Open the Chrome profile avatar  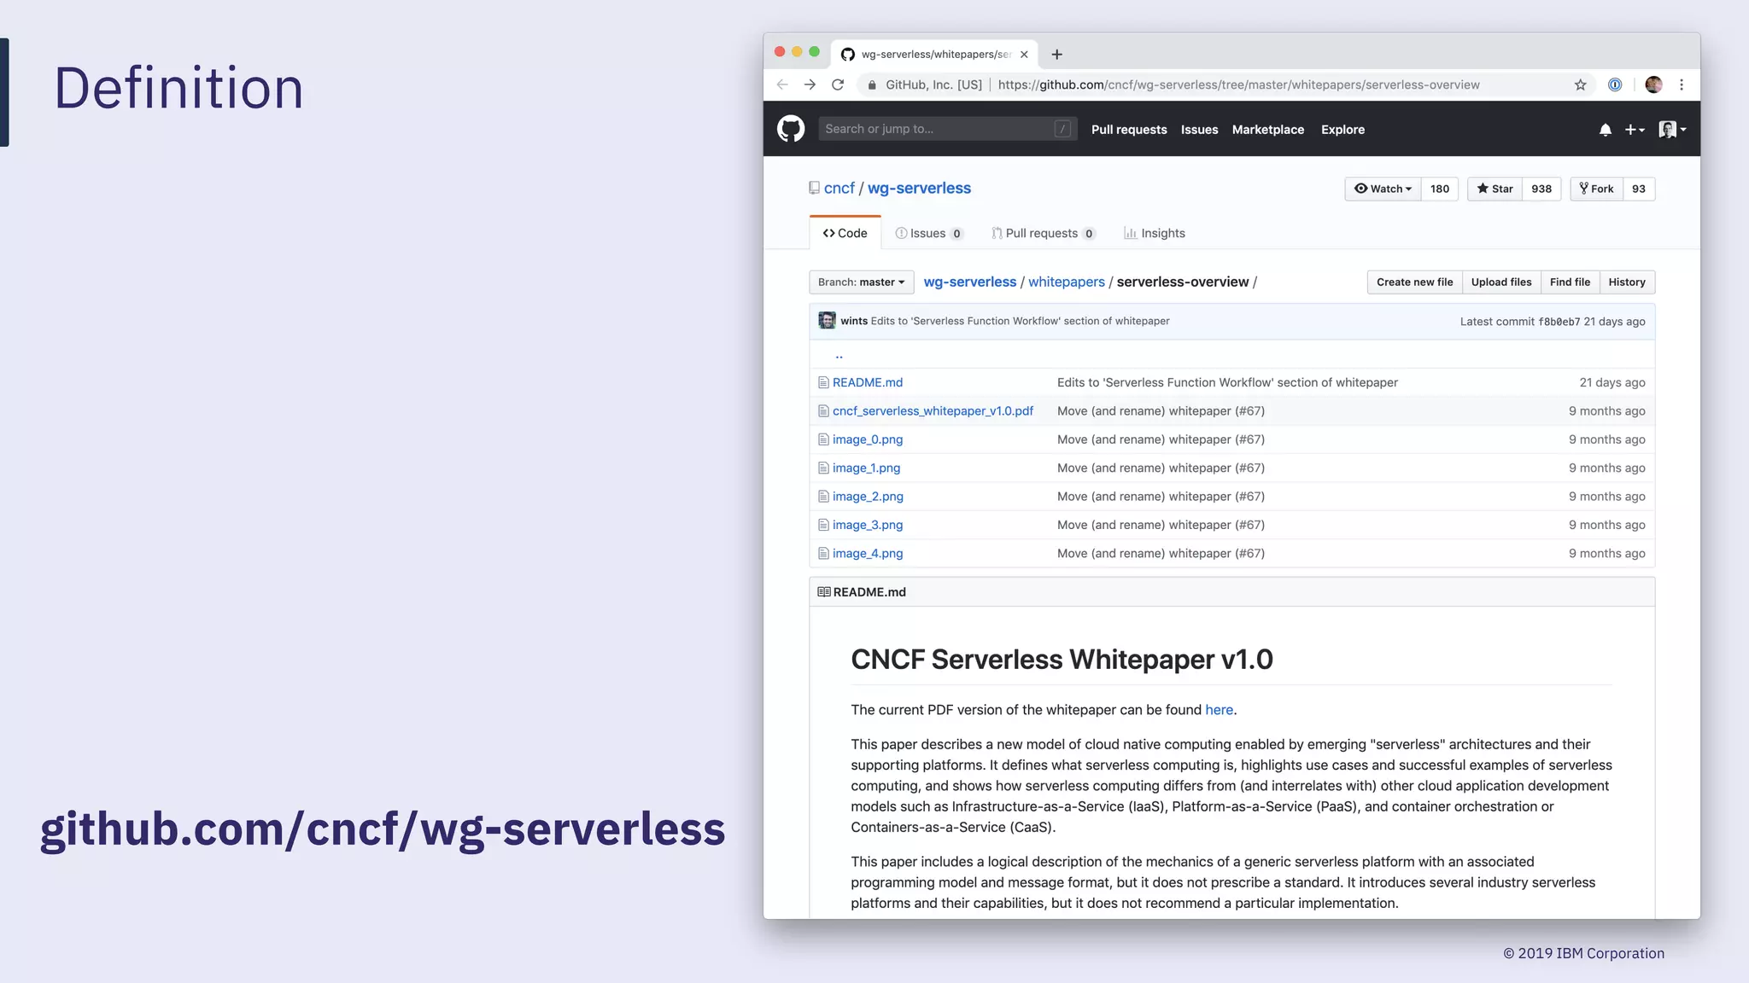click(x=1653, y=84)
